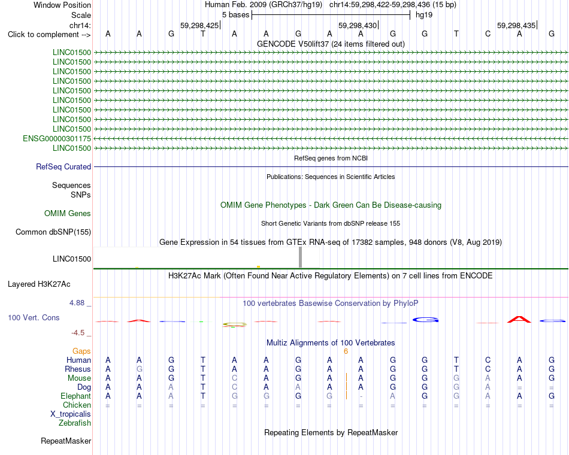
Task: Click the 4.88 PhyloP upper scale value
Action: 77,303
